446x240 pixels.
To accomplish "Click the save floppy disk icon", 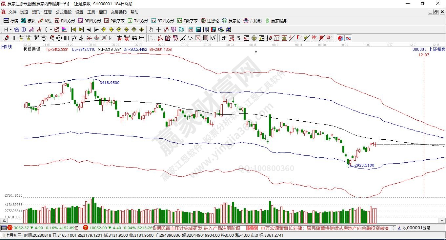I will coord(213,30).
